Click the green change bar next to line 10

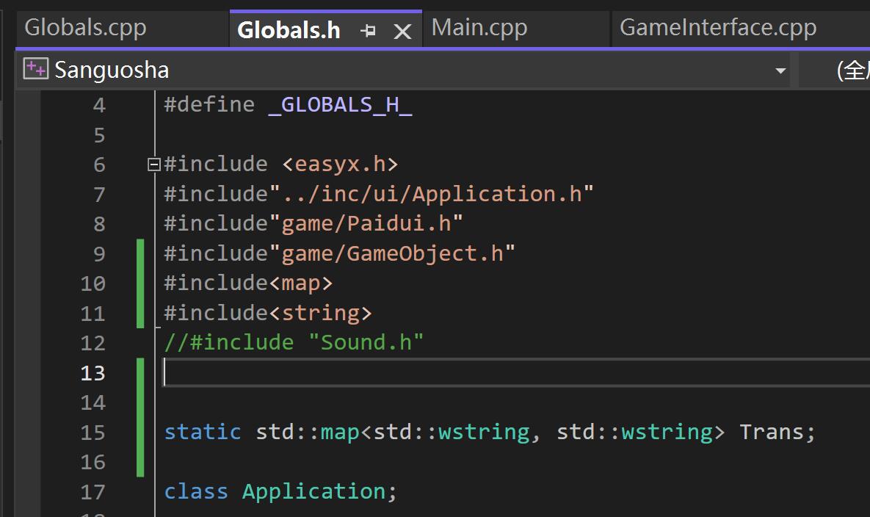[140, 282]
